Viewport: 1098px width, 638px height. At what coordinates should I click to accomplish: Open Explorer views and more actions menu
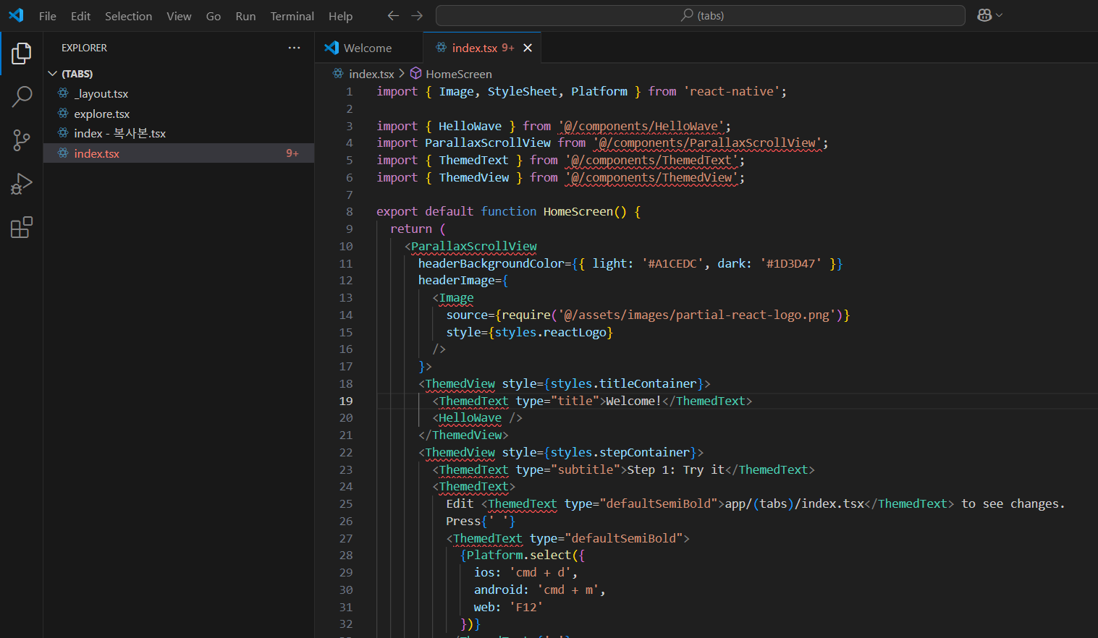click(x=294, y=48)
